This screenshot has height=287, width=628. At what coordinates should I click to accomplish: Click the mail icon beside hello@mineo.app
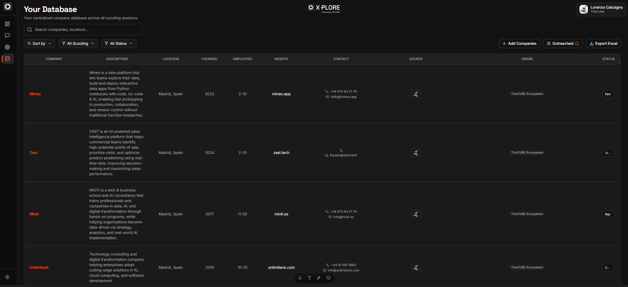[327, 97]
